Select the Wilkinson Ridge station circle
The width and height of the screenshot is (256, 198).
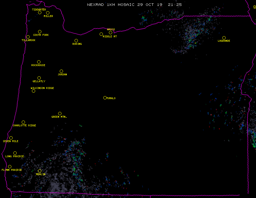click(x=33, y=91)
